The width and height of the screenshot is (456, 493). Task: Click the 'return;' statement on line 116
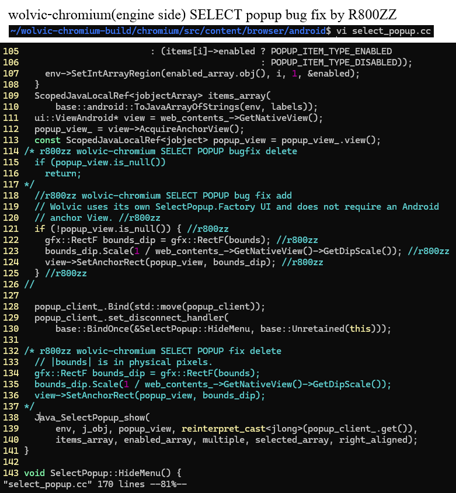[x=63, y=173]
